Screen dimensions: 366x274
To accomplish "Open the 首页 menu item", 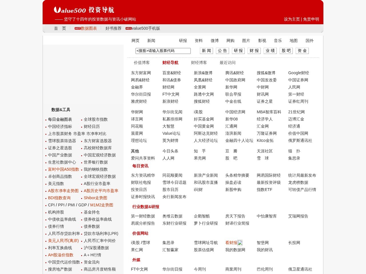I will point(60,28).
